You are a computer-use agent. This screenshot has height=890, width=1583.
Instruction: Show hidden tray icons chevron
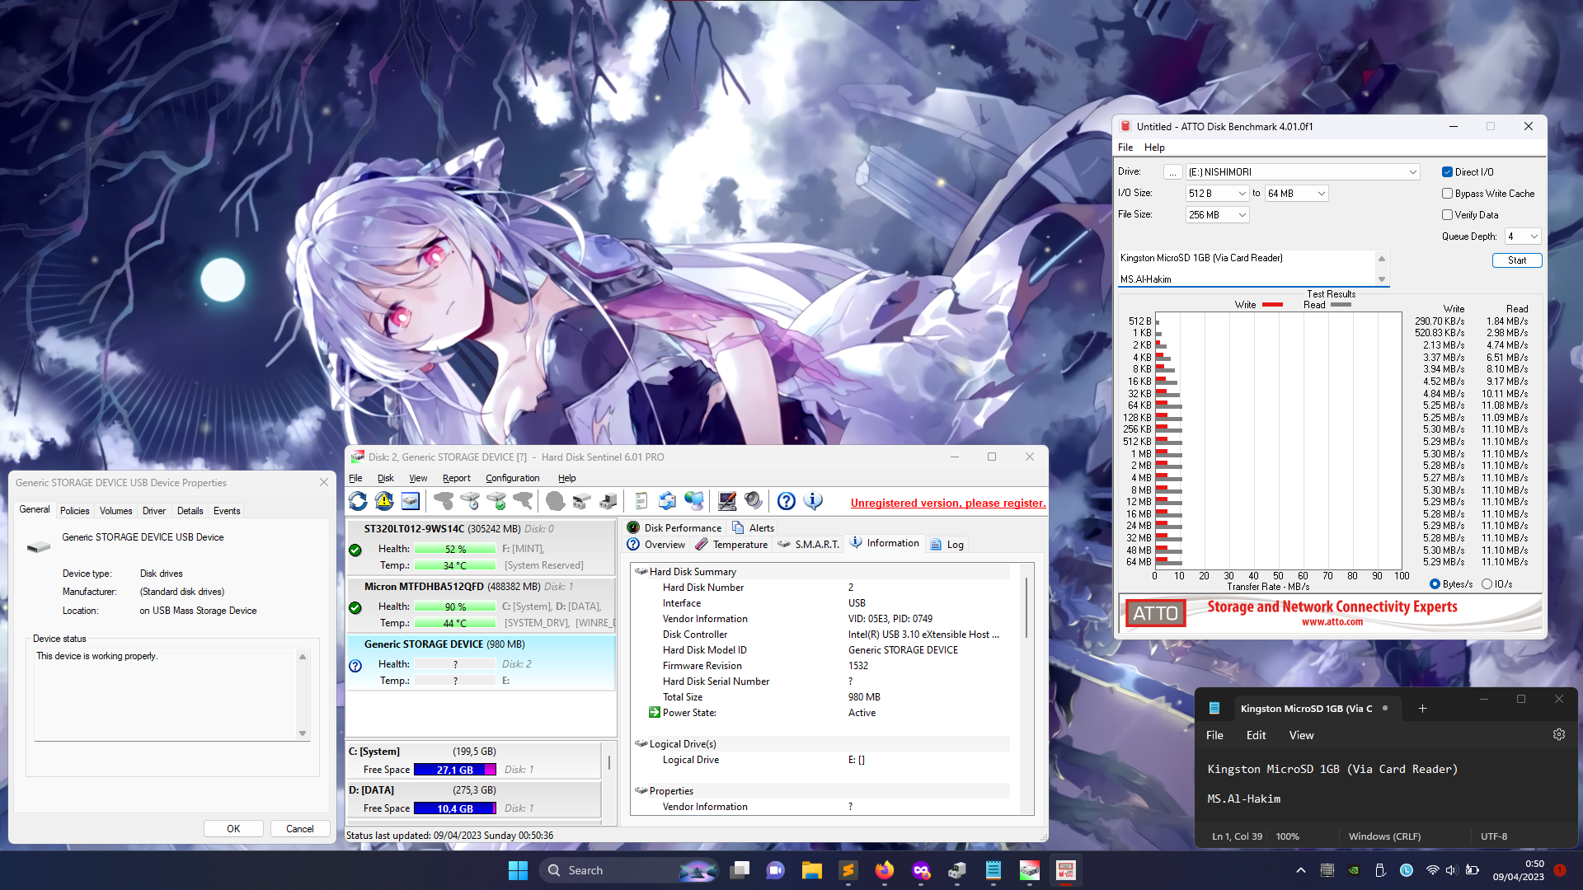coord(1301,870)
